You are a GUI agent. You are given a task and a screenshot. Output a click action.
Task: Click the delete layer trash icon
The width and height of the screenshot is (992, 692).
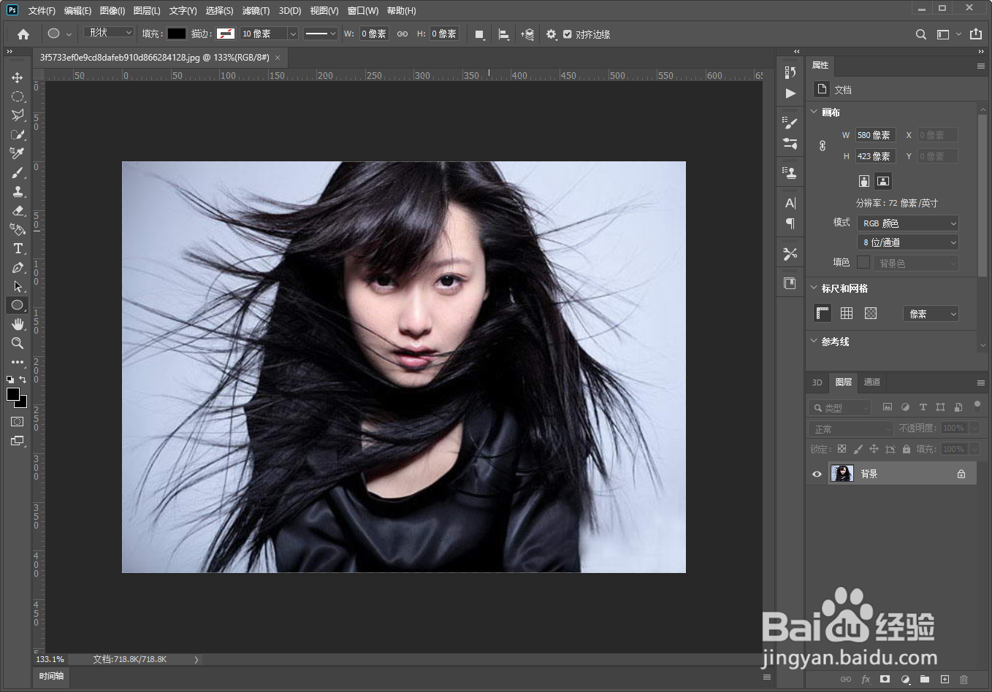coord(964,679)
